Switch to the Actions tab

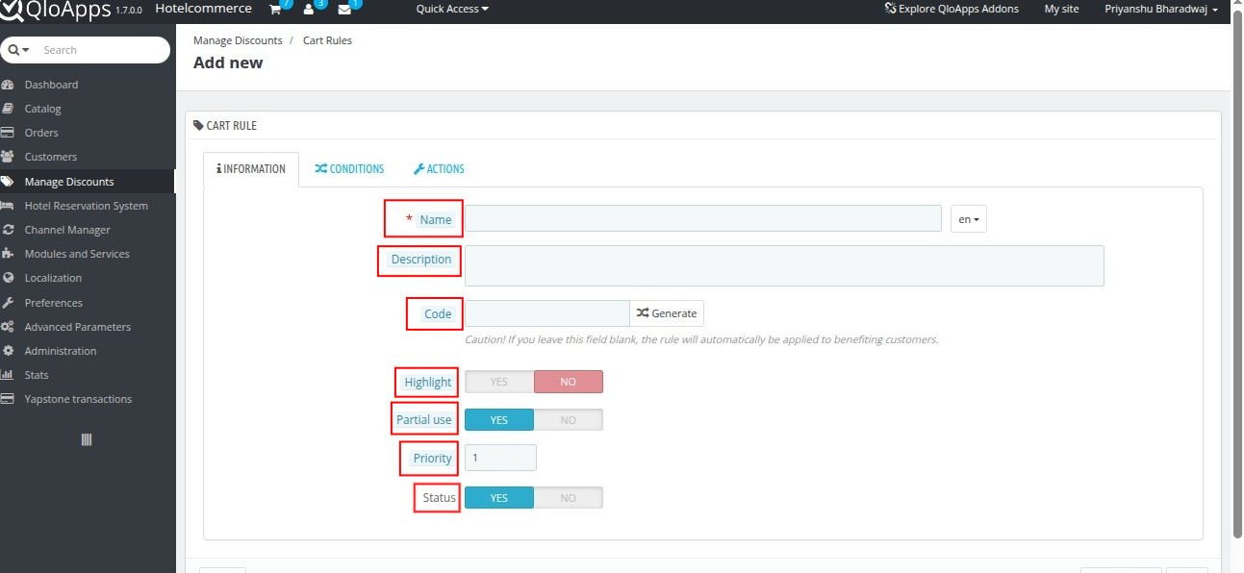439,169
